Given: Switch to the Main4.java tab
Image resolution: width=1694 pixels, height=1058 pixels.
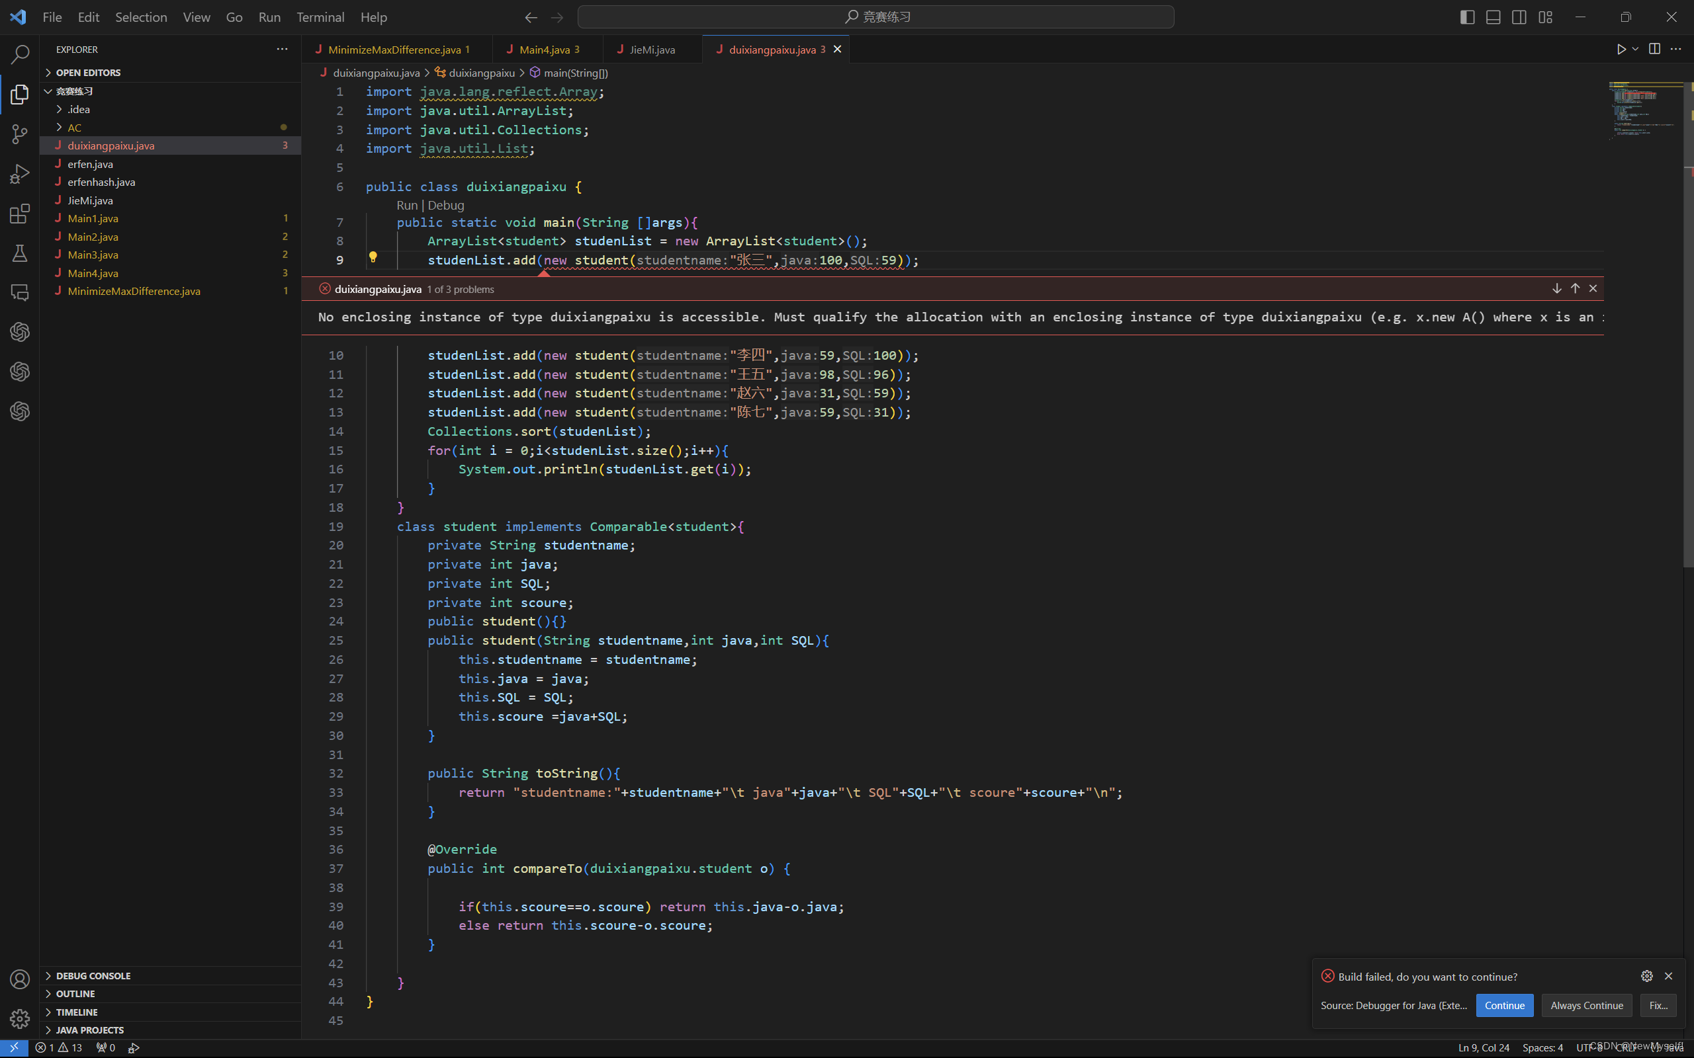Looking at the screenshot, I should tap(545, 50).
